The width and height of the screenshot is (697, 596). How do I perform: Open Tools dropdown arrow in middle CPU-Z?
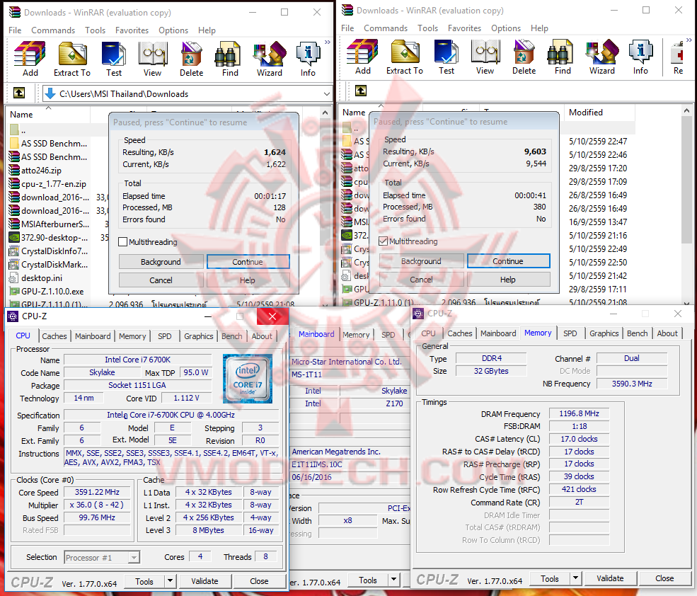pyautogui.click(x=393, y=580)
